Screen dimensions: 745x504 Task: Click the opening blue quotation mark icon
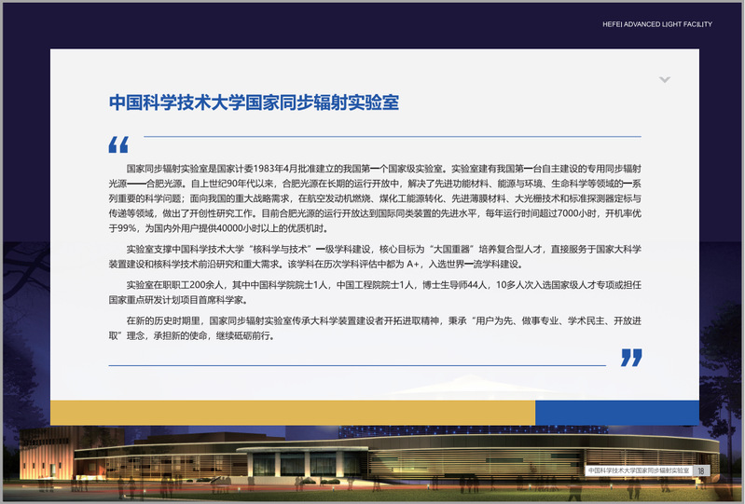pyautogui.click(x=118, y=144)
